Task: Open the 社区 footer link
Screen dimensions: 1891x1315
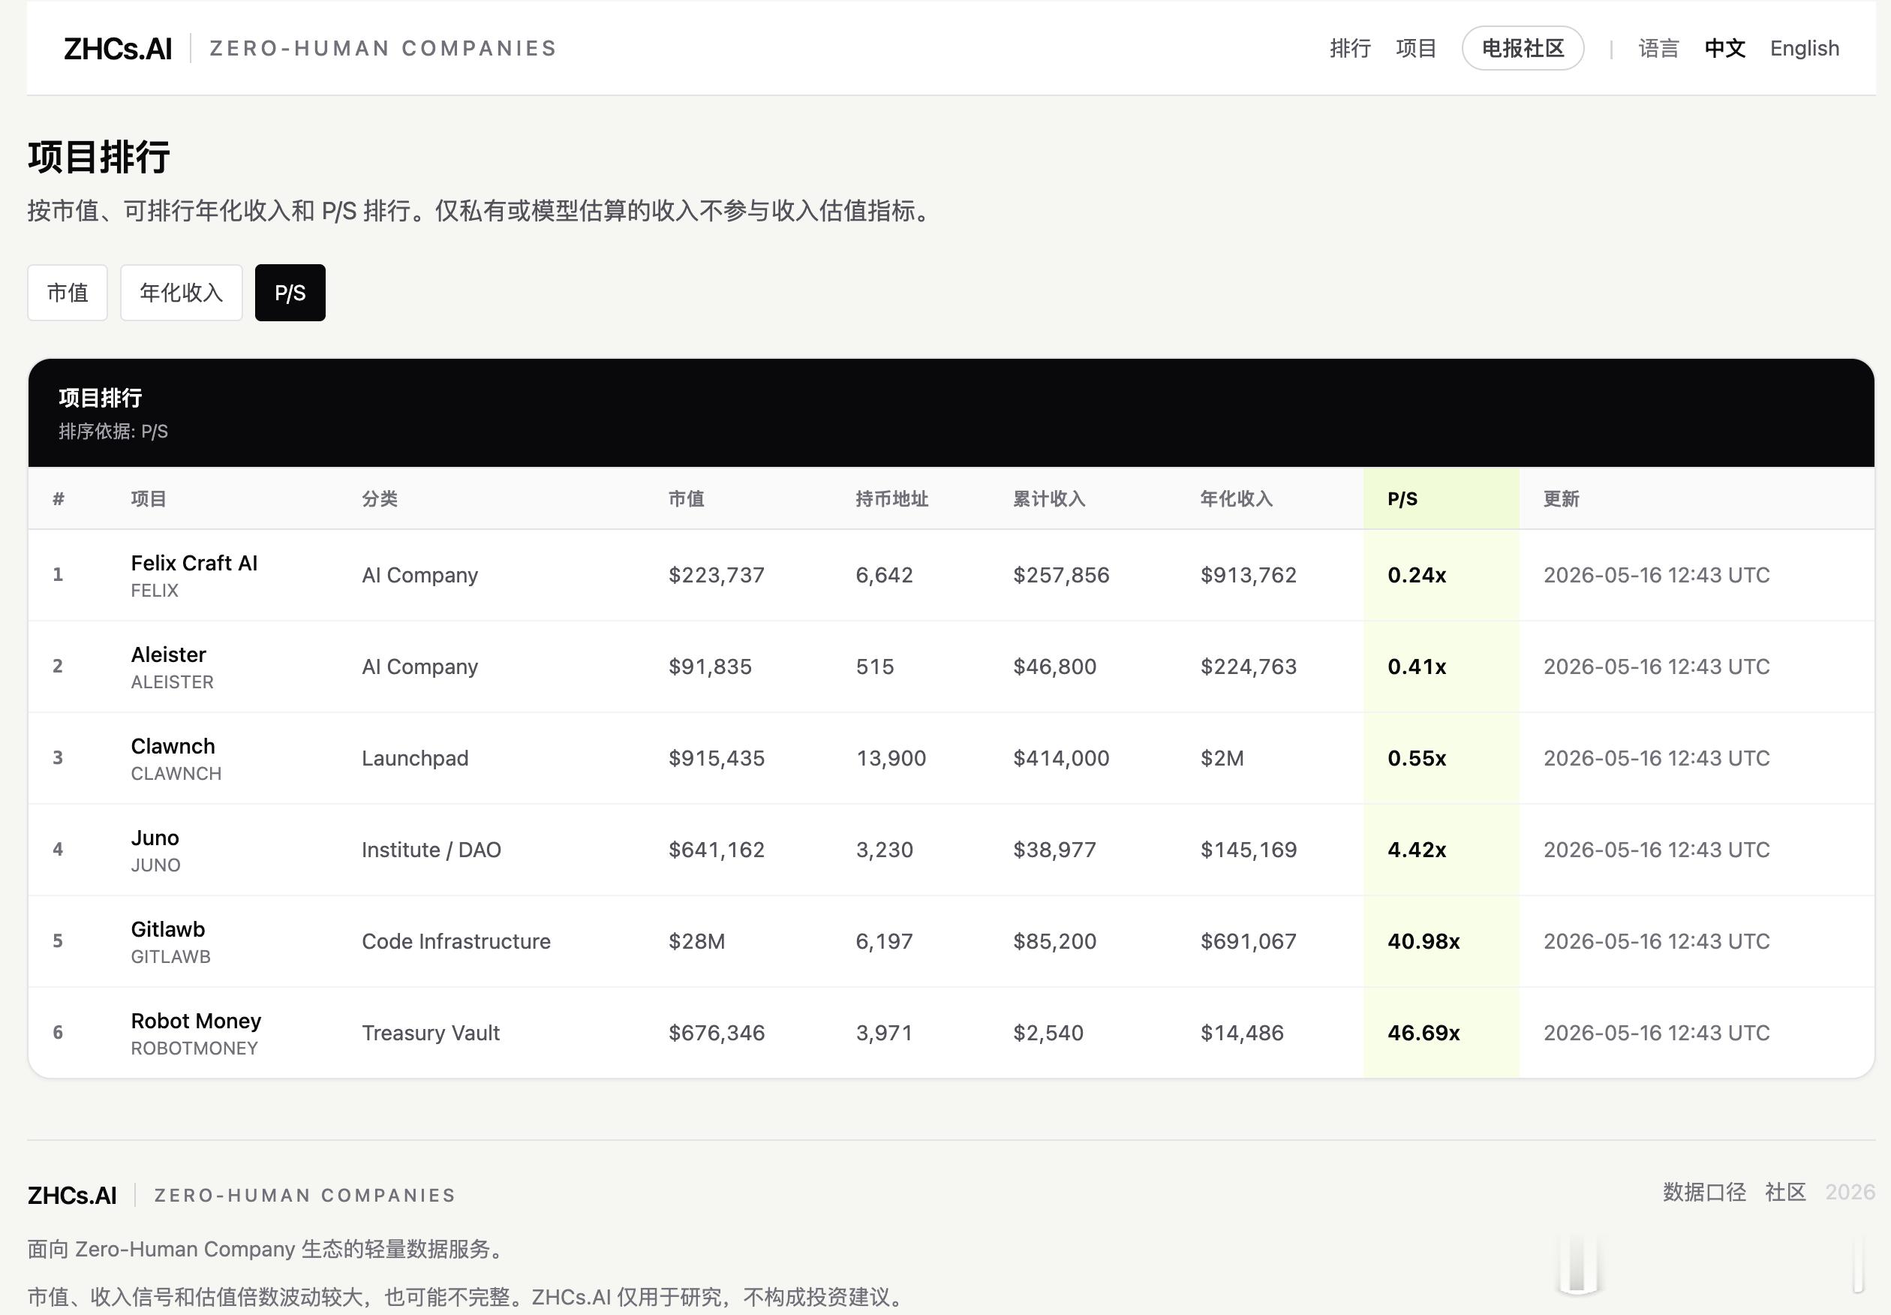Action: (x=1786, y=1192)
